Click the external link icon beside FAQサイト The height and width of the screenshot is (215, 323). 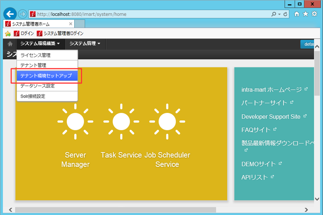click(275, 129)
